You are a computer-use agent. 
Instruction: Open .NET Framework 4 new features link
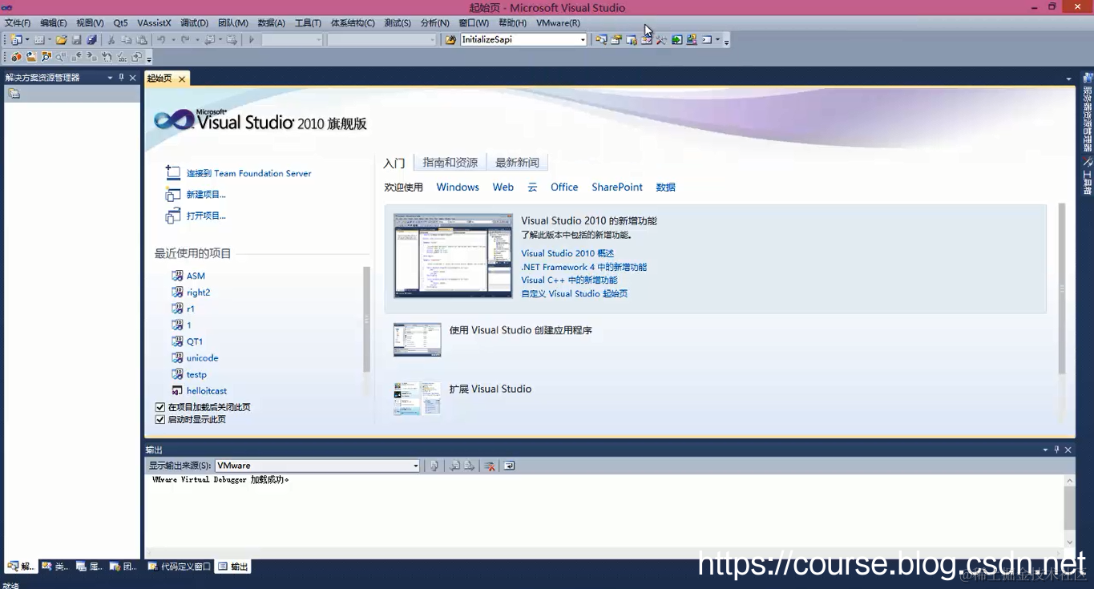tap(583, 267)
